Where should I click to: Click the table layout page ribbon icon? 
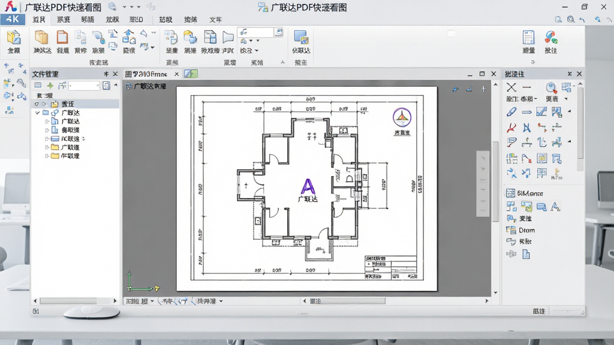(210, 38)
